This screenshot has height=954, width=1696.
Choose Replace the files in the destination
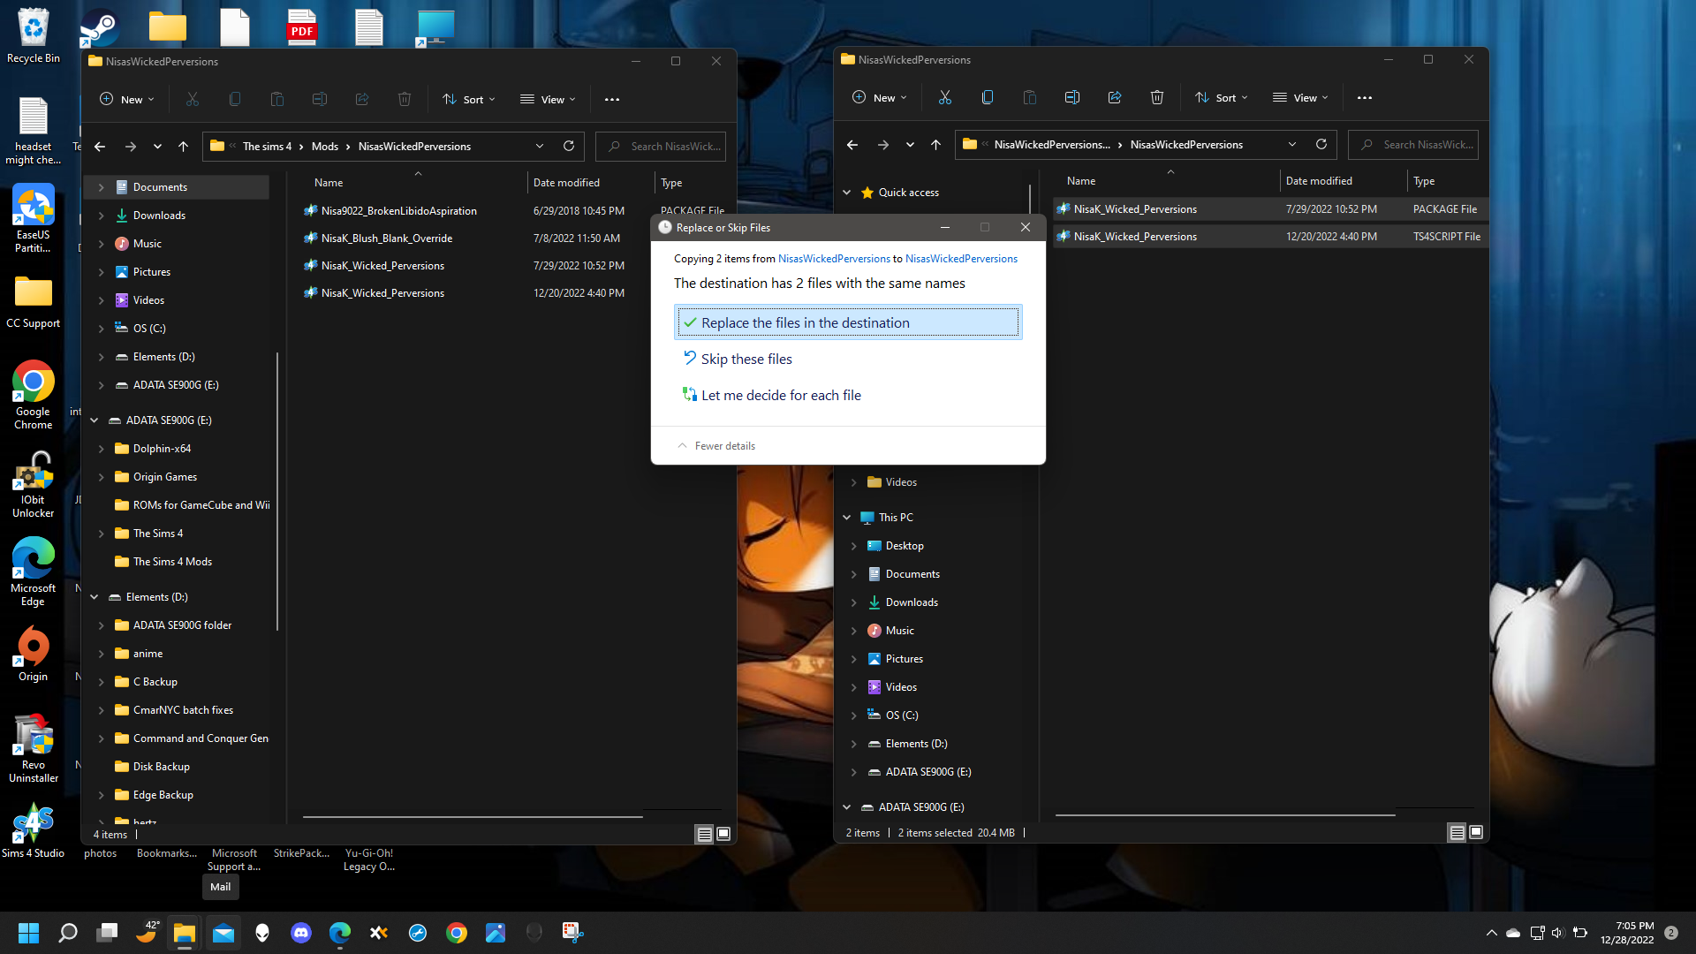click(x=848, y=322)
